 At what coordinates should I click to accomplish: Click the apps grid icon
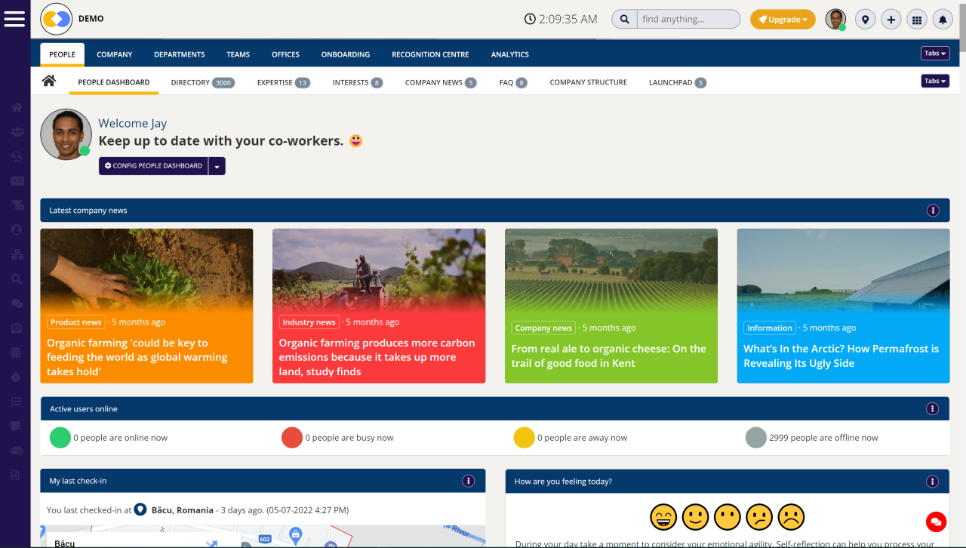coord(916,19)
